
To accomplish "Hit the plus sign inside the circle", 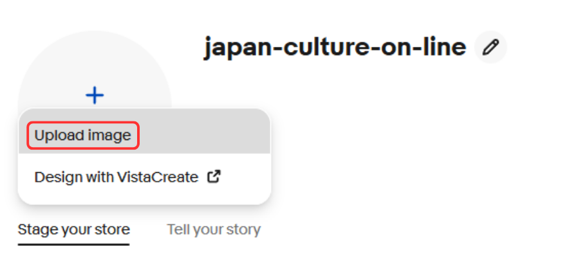I will [95, 96].
